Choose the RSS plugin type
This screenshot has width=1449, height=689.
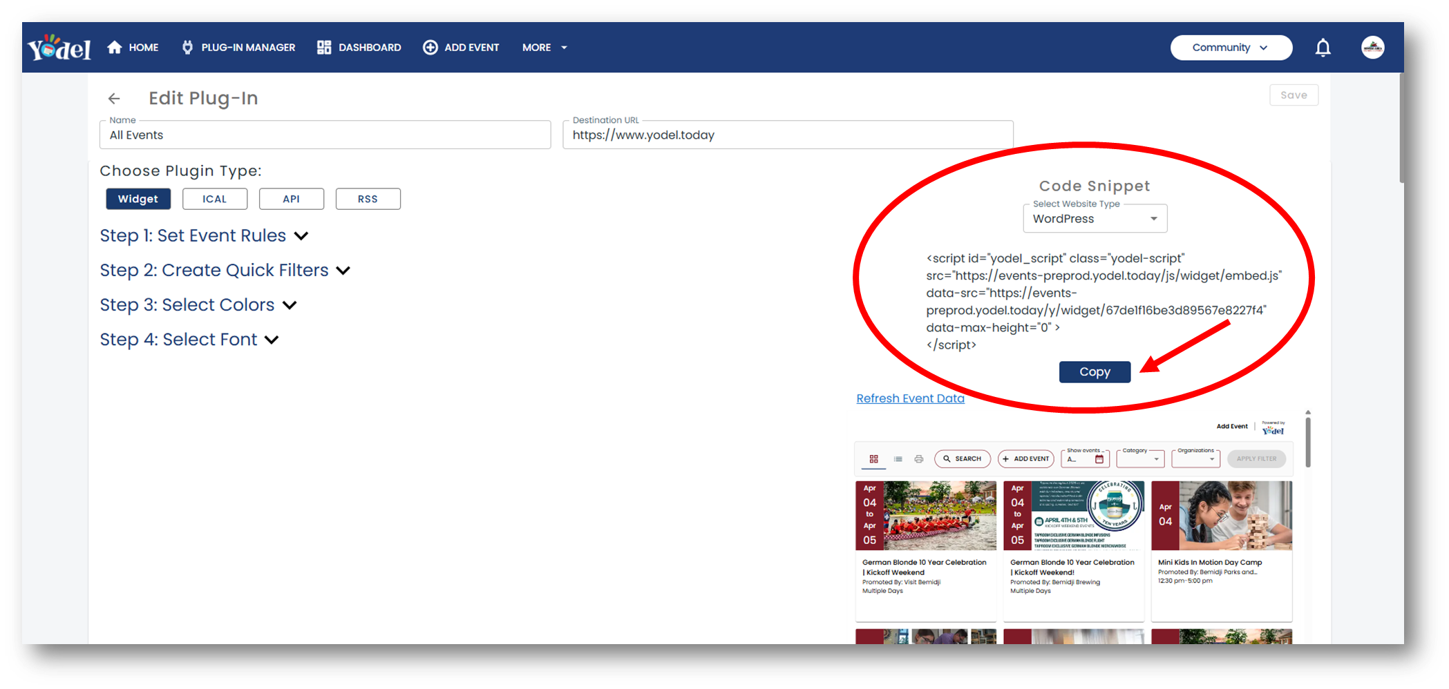click(368, 199)
